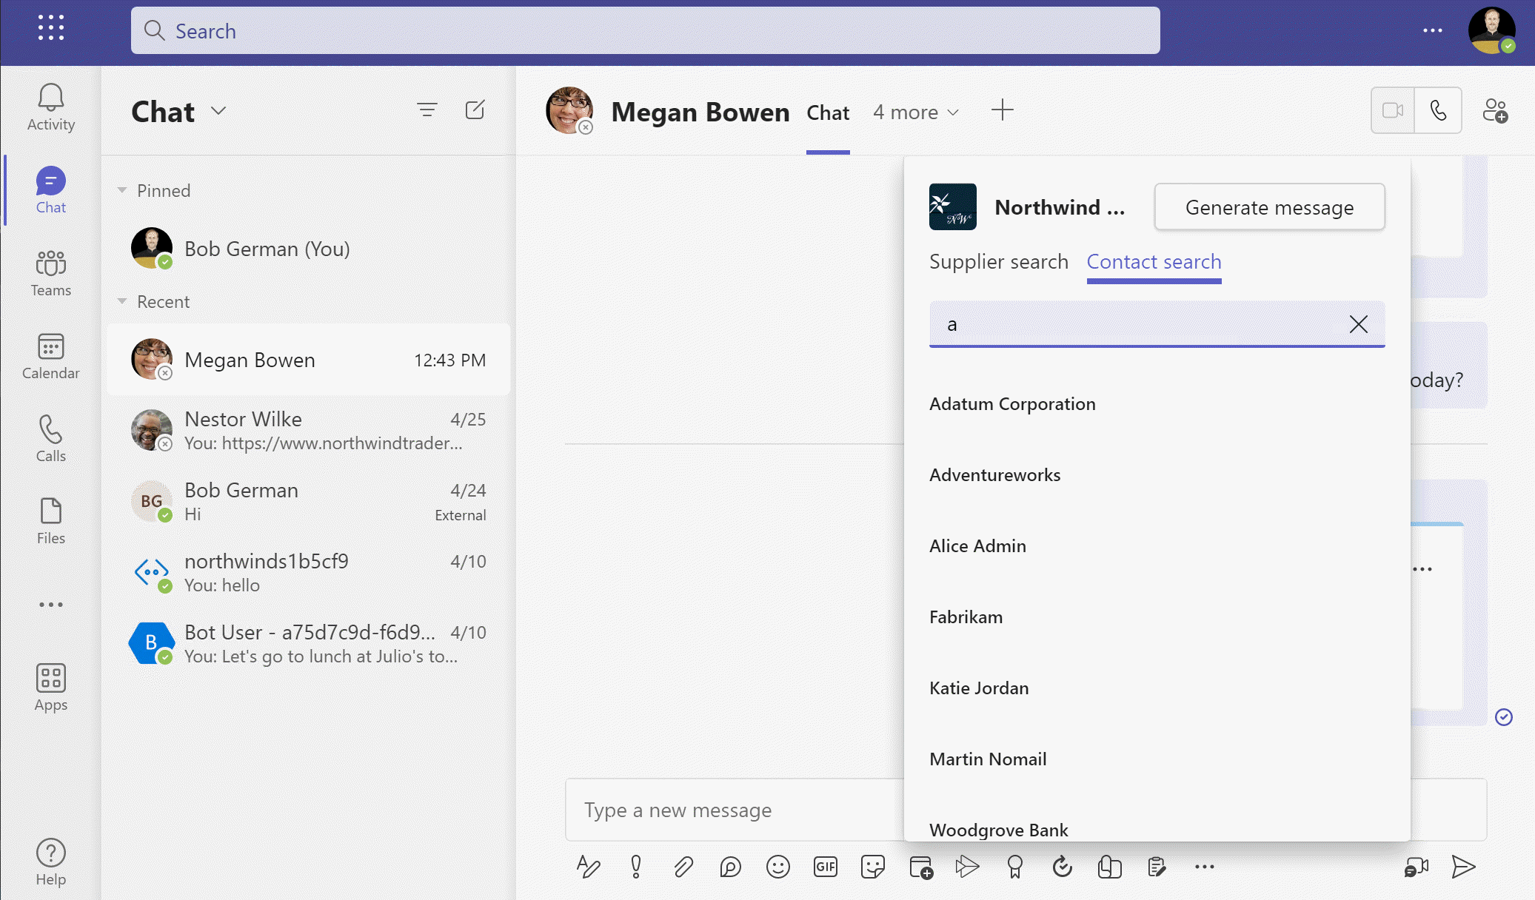Click the new chat compose icon
This screenshot has width=1535, height=900.
coord(477,110)
